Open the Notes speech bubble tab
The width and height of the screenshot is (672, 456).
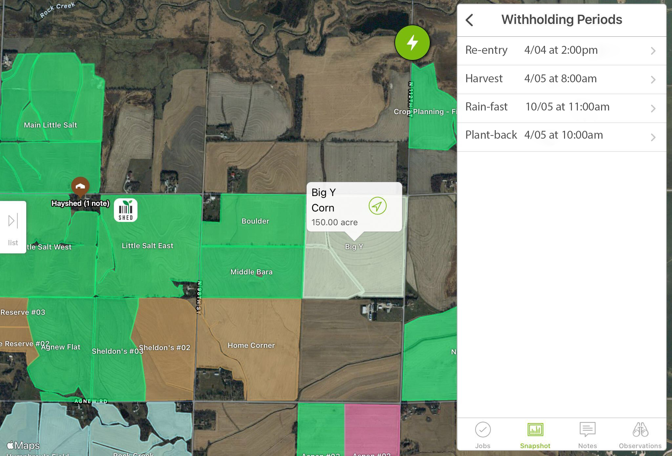(587, 436)
